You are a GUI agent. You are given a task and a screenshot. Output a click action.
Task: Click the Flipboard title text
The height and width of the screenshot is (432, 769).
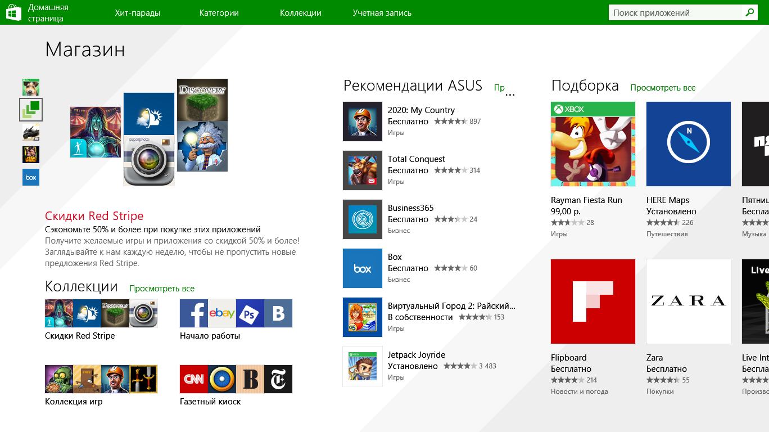569,358
